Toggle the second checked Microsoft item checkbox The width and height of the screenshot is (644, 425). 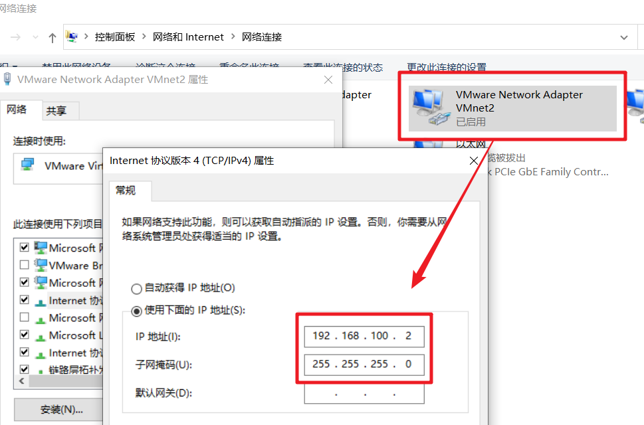click(x=24, y=282)
